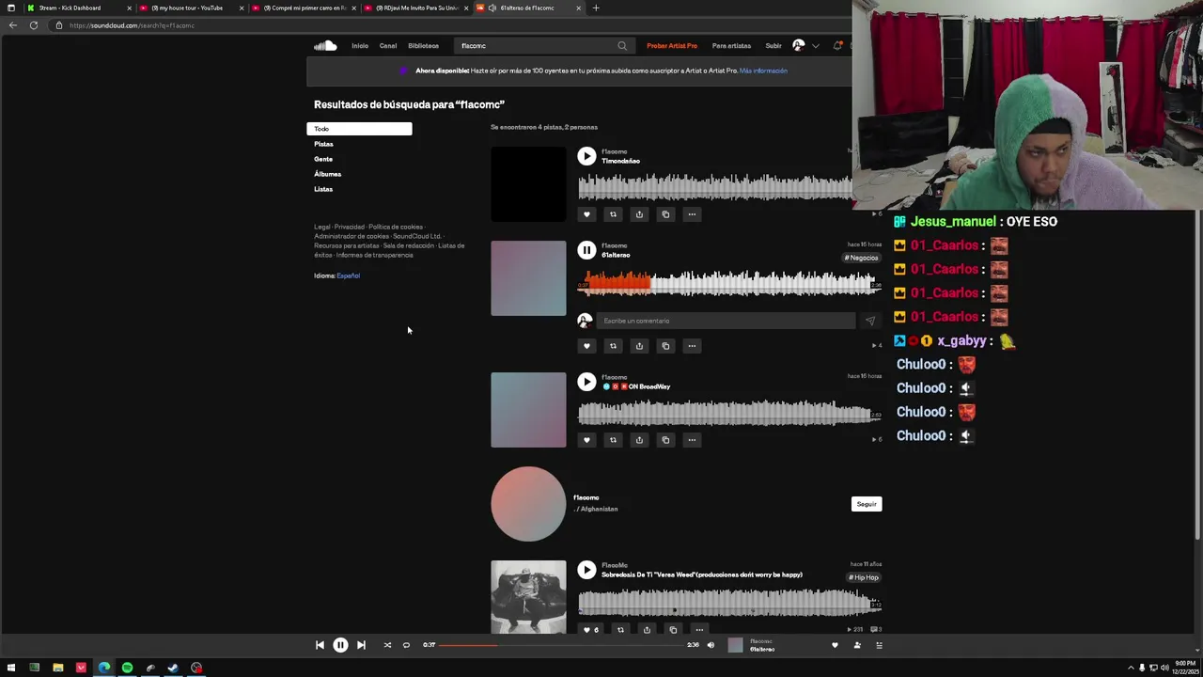Repost the 61alterao track
The width and height of the screenshot is (1203, 677).
tap(613, 346)
